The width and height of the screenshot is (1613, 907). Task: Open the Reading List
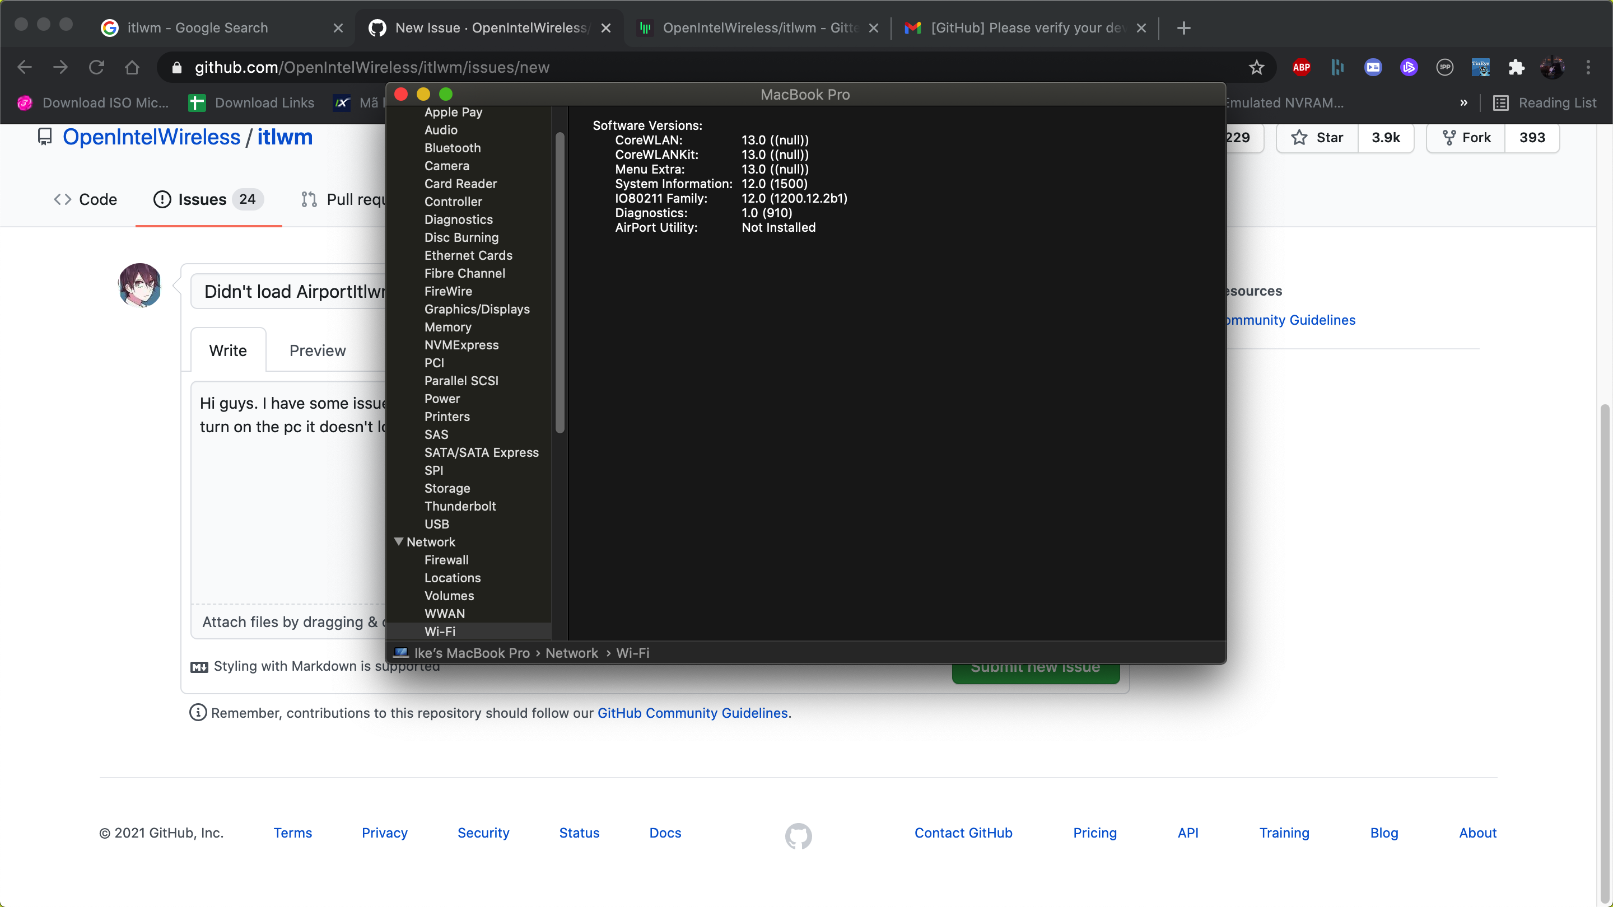[1545, 102]
